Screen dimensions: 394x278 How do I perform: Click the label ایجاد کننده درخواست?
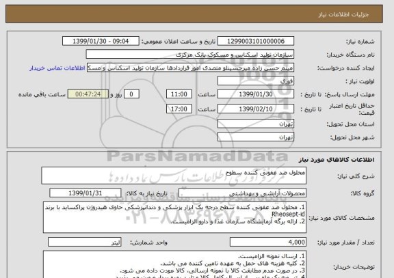pos(346,68)
